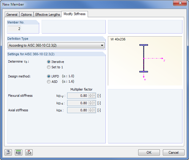This screenshot has height=160, width=189.
Task: Click the 'W 40x235' section label
Action: tap(118, 39)
